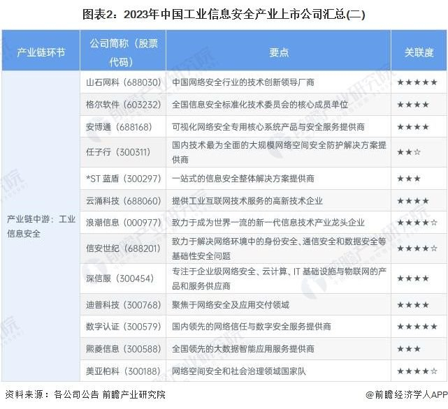Click text '提供工业互联网技术服务的高新技术企业'
This screenshot has width=448, height=409.
pos(247,201)
